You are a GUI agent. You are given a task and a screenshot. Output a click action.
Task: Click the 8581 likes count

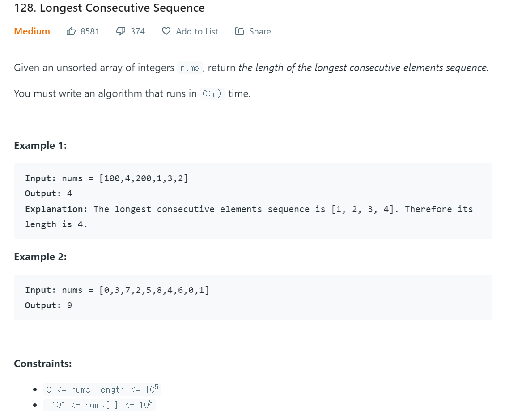click(90, 31)
